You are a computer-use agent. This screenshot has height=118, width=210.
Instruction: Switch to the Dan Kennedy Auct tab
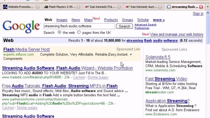coord(144,7)
